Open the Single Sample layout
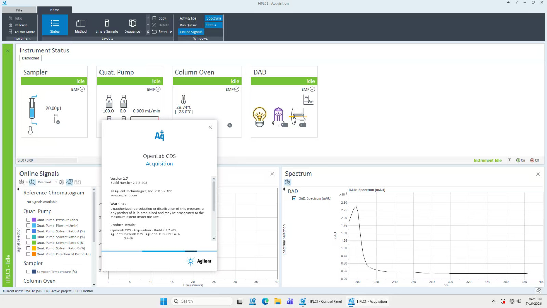This screenshot has height=308, width=547. [x=107, y=25]
